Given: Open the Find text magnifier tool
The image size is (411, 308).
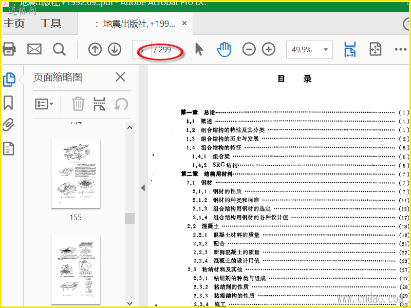Looking at the screenshot, I should [59, 49].
